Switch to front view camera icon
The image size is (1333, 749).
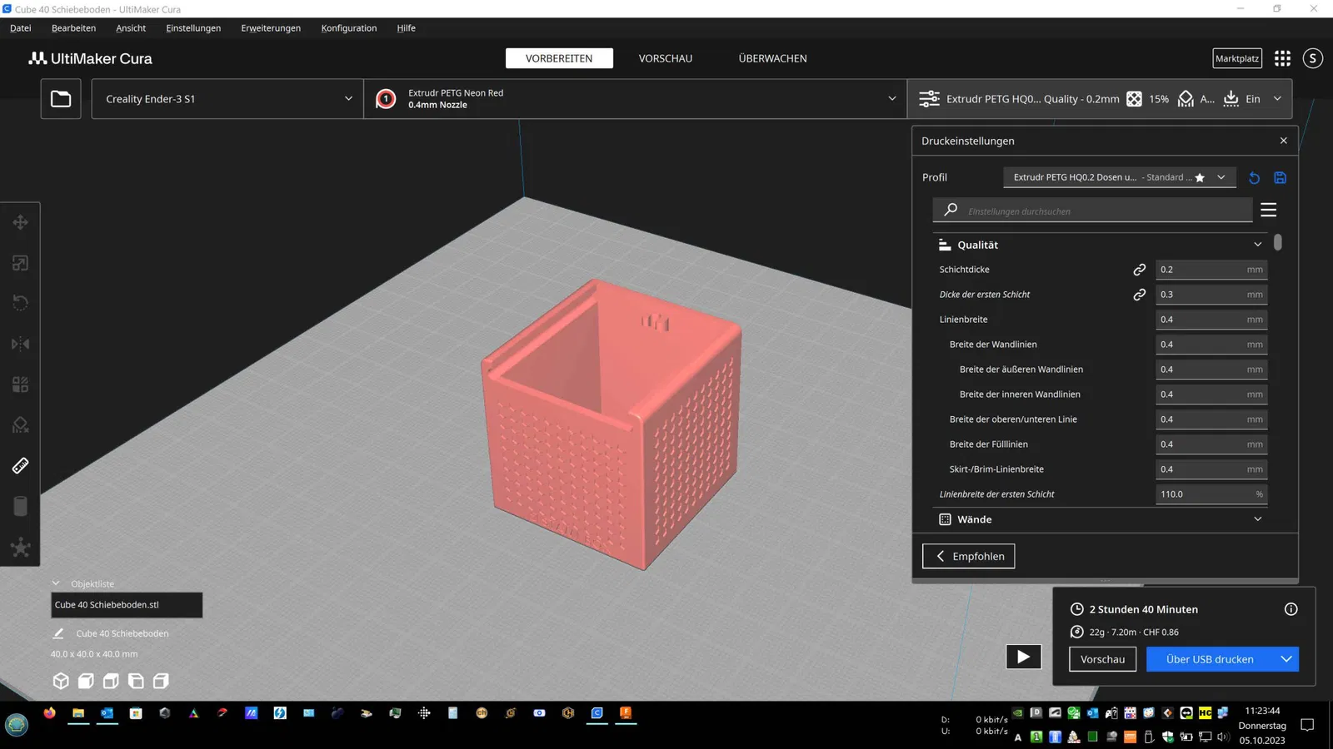(86, 681)
